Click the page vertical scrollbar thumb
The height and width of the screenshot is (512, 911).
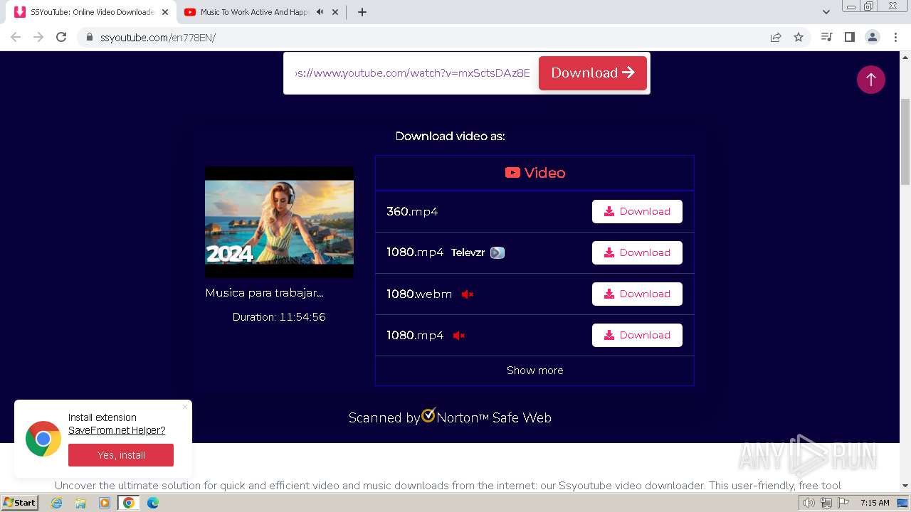click(x=905, y=142)
